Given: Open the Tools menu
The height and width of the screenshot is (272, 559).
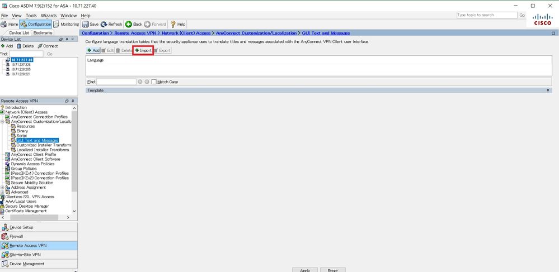Looking at the screenshot, I should pyautogui.click(x=31, y=16).
